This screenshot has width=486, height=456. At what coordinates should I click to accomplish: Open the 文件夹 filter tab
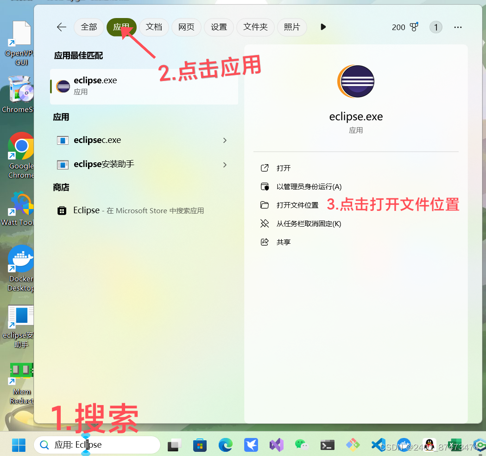click(x=255, y=27)
